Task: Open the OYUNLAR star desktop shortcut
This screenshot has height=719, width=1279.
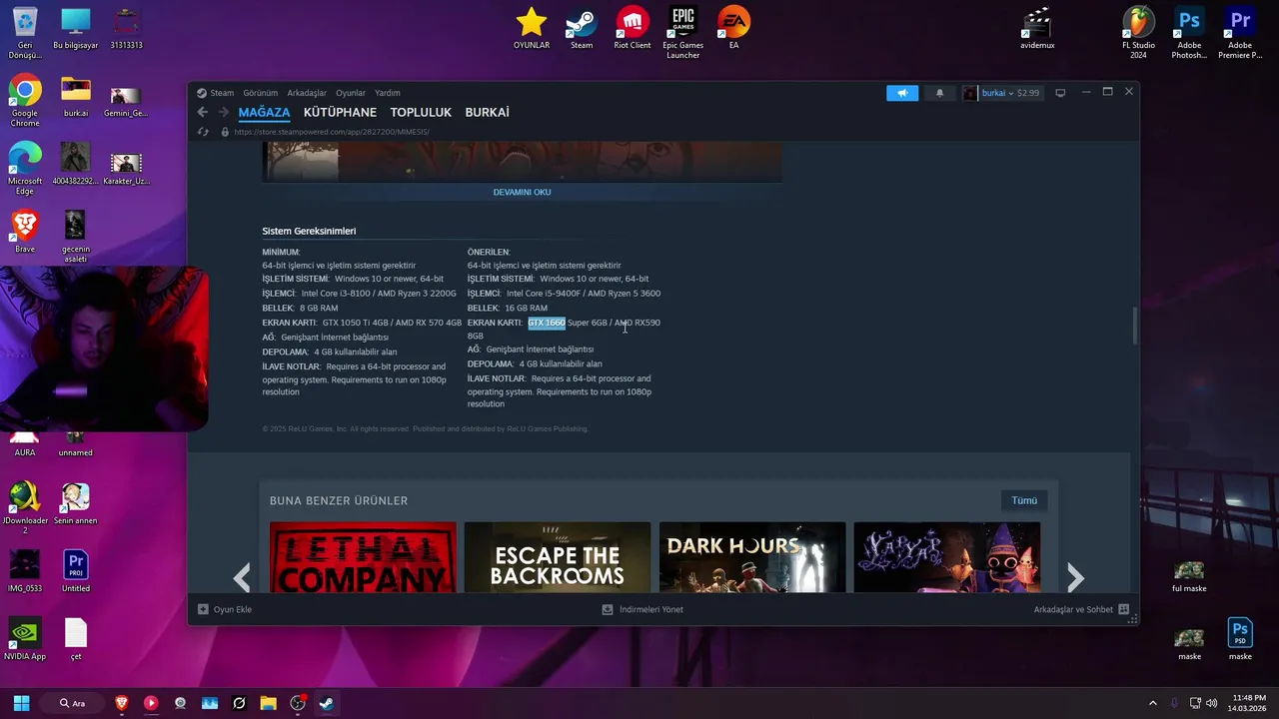Action: (x=532, y=28)
